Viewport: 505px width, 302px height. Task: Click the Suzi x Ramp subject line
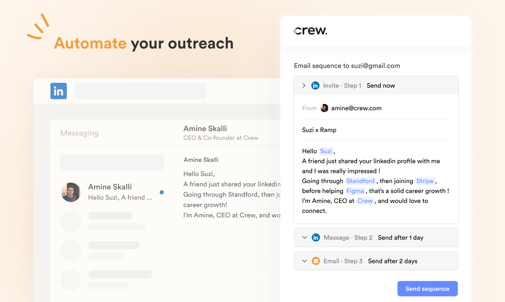coord(319,130)
